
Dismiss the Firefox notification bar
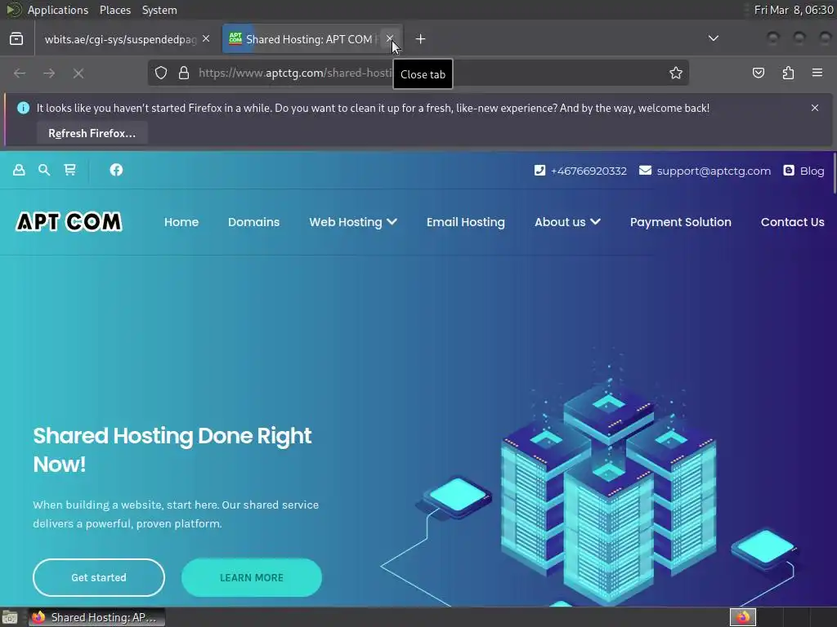(815, 108)
